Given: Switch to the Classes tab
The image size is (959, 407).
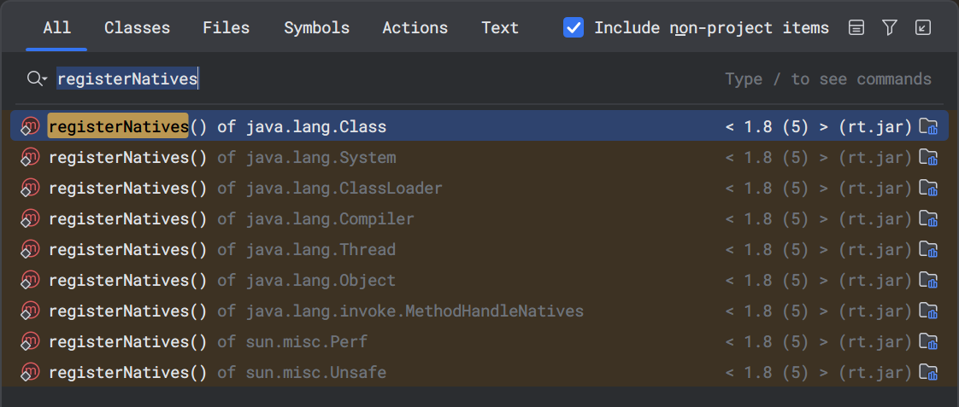Looking at the screenshot, I should (x=137, y=28).
